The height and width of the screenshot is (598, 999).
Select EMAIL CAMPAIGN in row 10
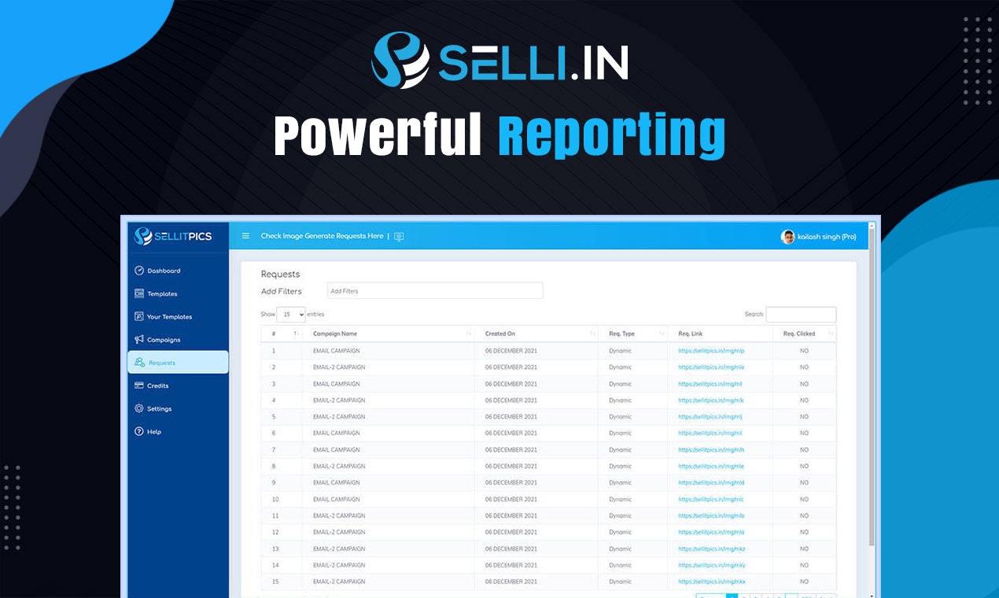pos(337,499)
